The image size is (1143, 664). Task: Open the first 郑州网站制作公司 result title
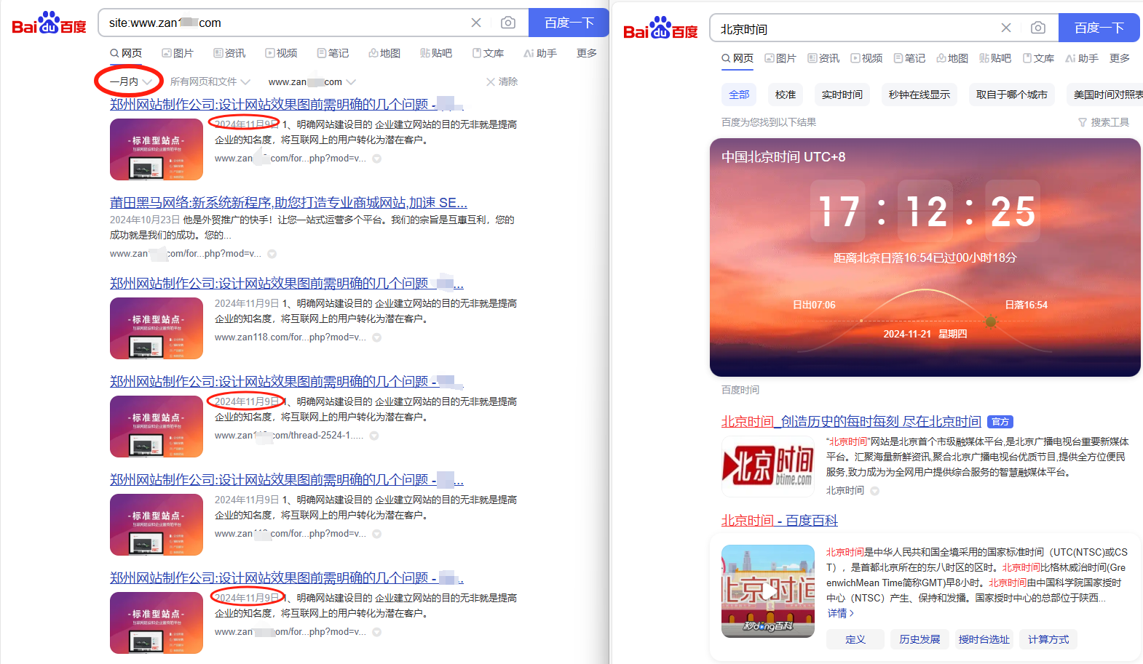click(286, 104)
